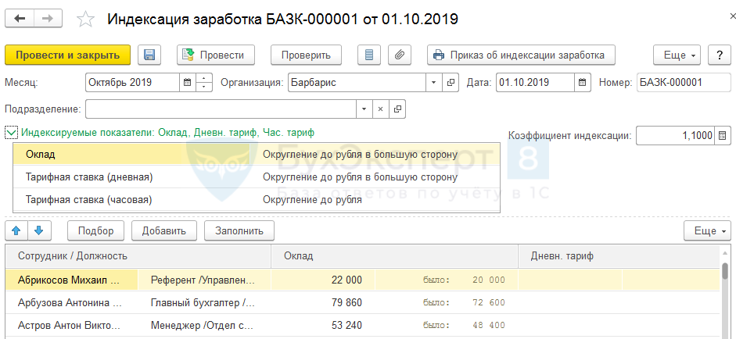736x339 pixels.
Task: Click Провести и закрыть button
Action: [x=67, y=55]
